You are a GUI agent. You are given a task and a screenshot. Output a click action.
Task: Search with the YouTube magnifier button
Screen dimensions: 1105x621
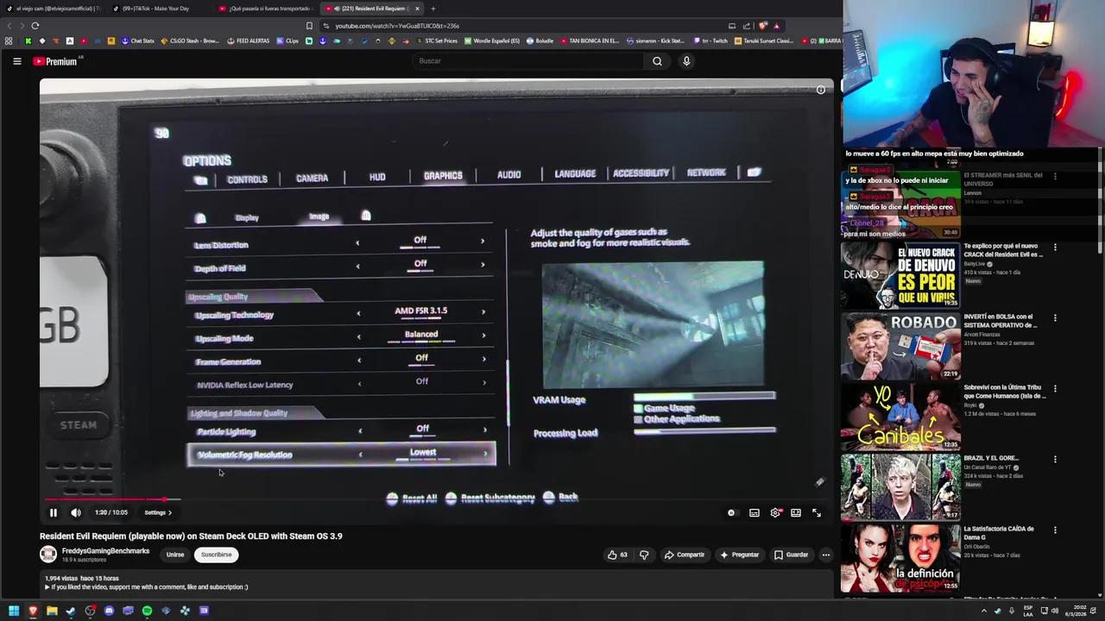point(657,61)
